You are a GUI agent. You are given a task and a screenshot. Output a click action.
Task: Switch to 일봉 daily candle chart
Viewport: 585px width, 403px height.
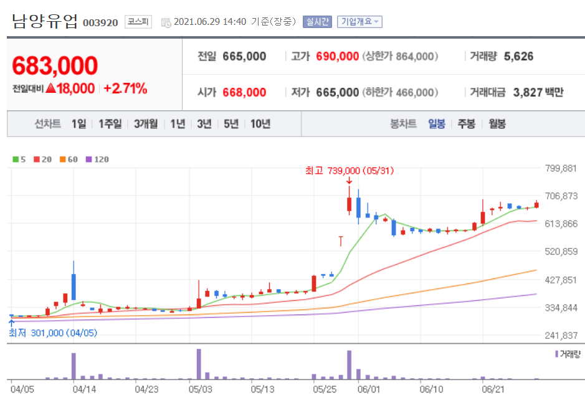437,123
